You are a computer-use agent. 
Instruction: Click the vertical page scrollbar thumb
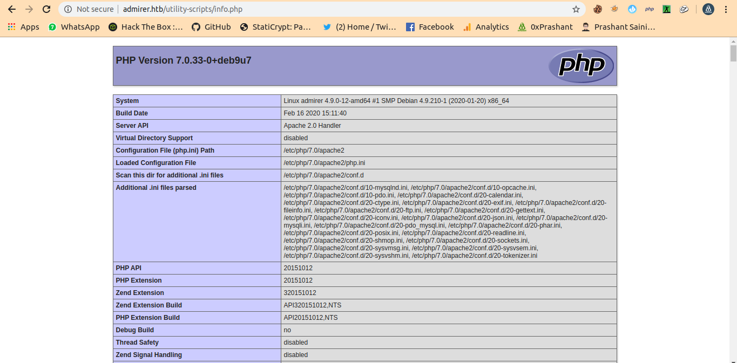coord(733,53)
